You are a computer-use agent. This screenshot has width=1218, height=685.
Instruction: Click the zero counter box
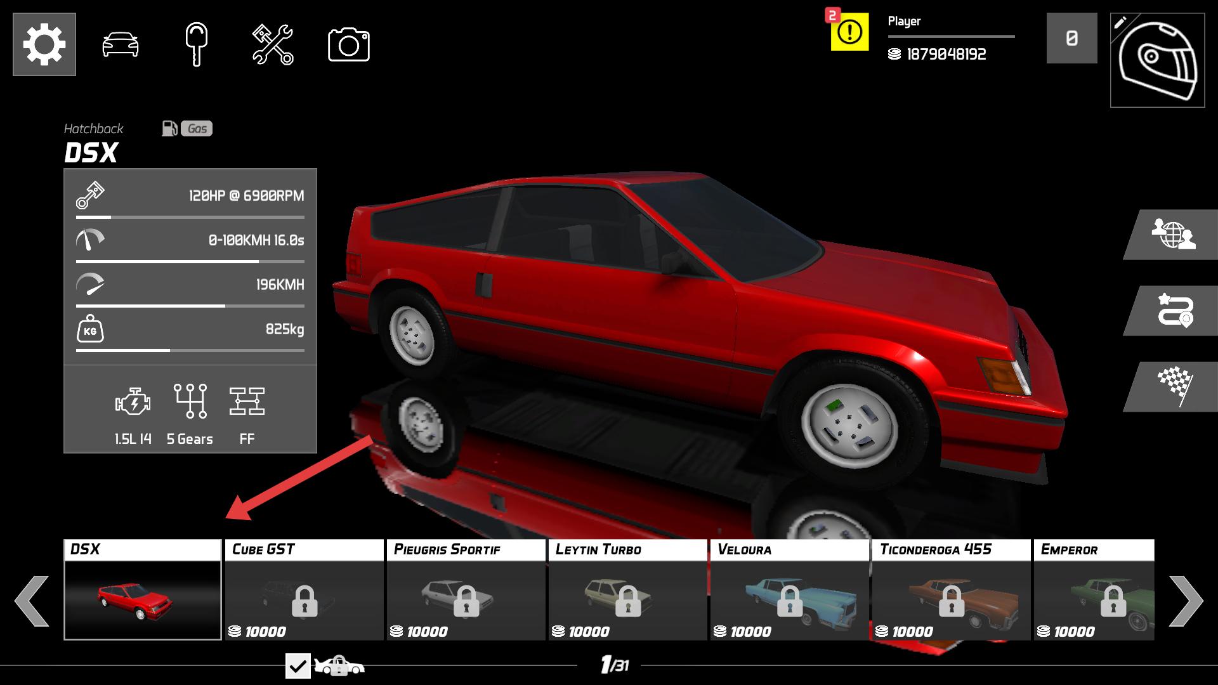coord(1071,39)
